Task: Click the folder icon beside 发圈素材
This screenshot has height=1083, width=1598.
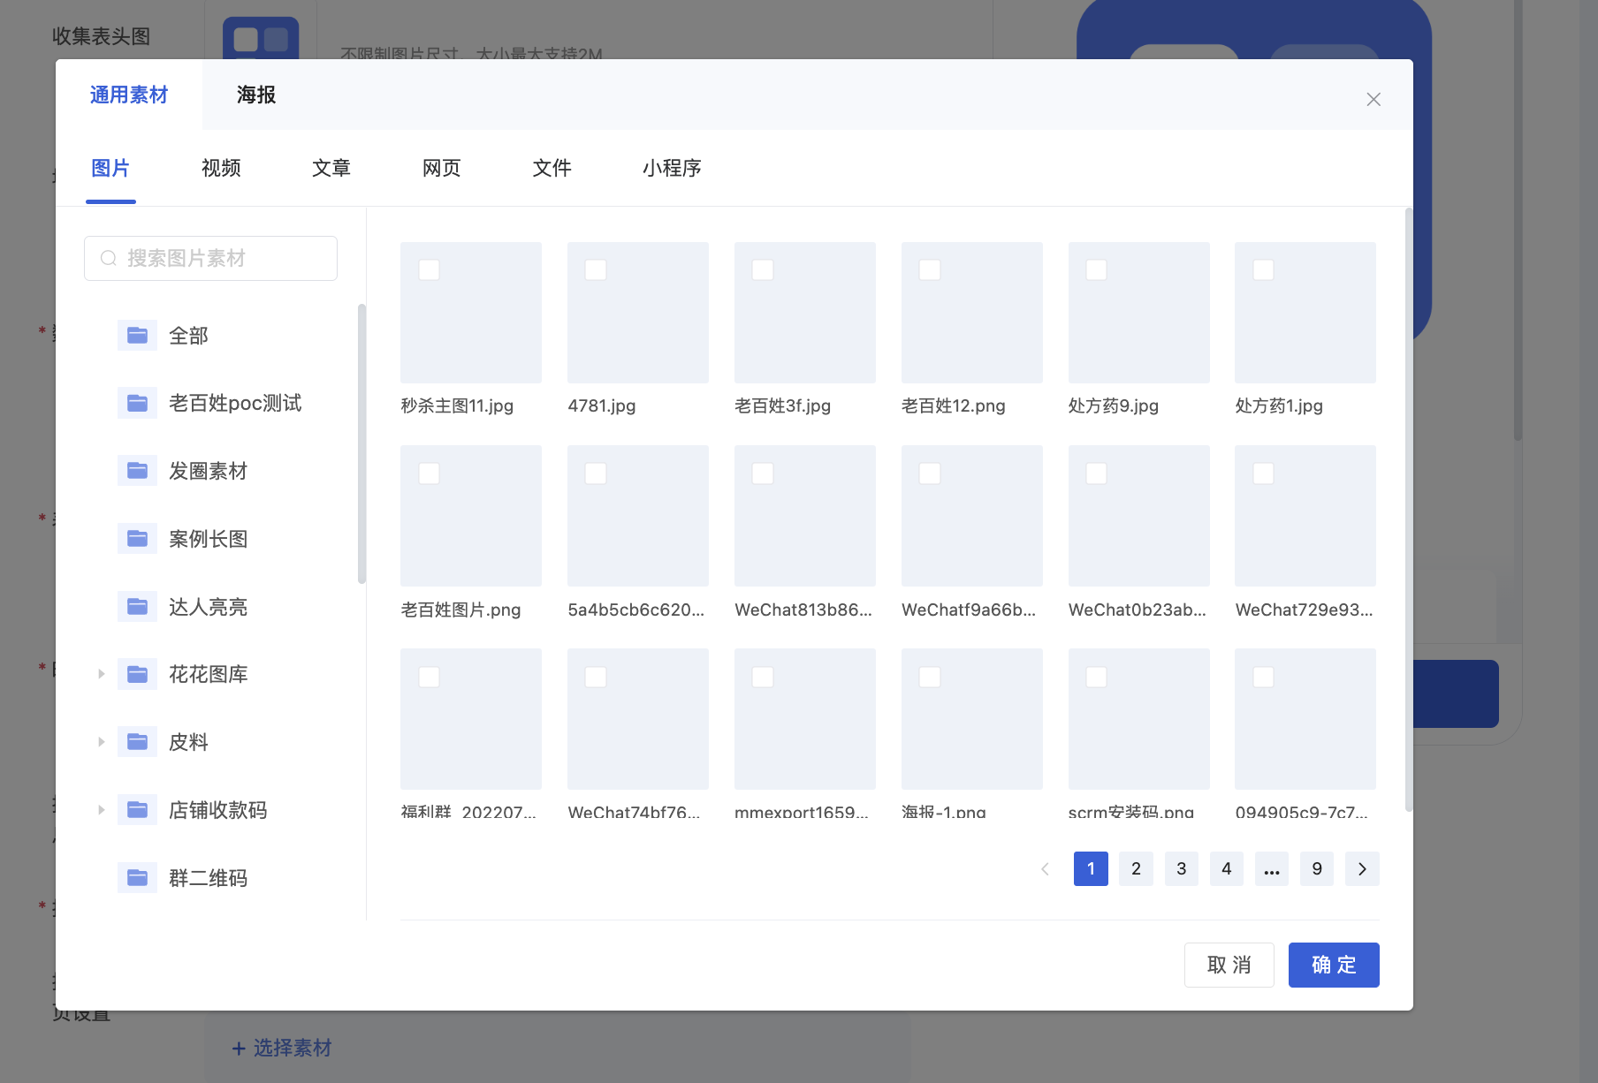Action: pyautogui.click(x=137, y=471)
